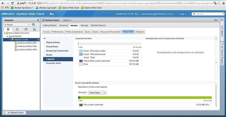Open Getting Started tab
This screenshot has width=226, height=117.
coord(50,25)
